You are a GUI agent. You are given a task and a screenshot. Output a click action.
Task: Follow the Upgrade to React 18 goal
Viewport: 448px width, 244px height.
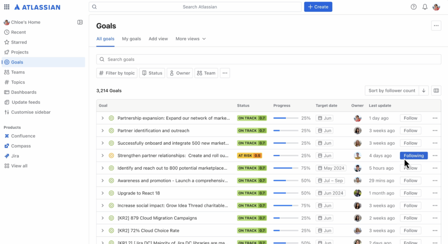click(410, 193)
